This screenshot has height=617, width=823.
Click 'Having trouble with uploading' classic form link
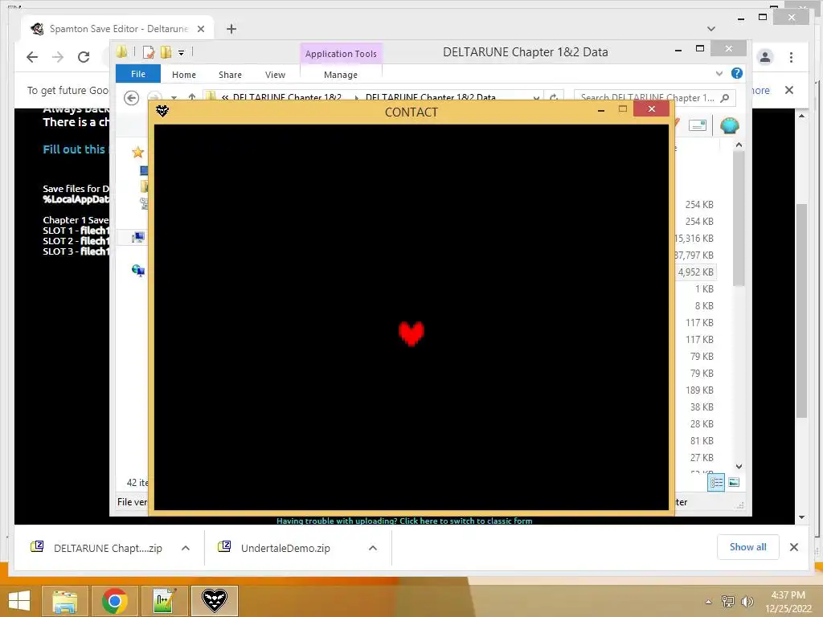tap(404, 521)
